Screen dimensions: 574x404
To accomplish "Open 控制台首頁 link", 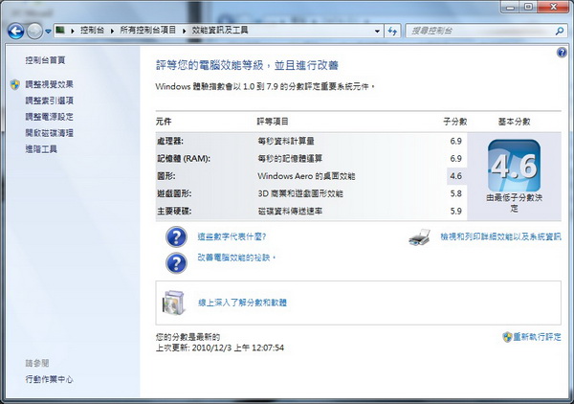I will 45,60.
